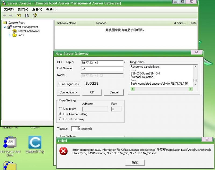Viewport: 215px width, 170px height.
Task: Open the 查看(V) menu
Action: [37, 9]
